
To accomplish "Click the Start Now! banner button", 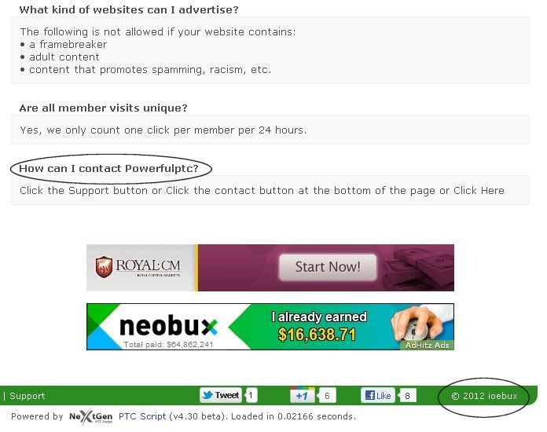I will point(328,267).
